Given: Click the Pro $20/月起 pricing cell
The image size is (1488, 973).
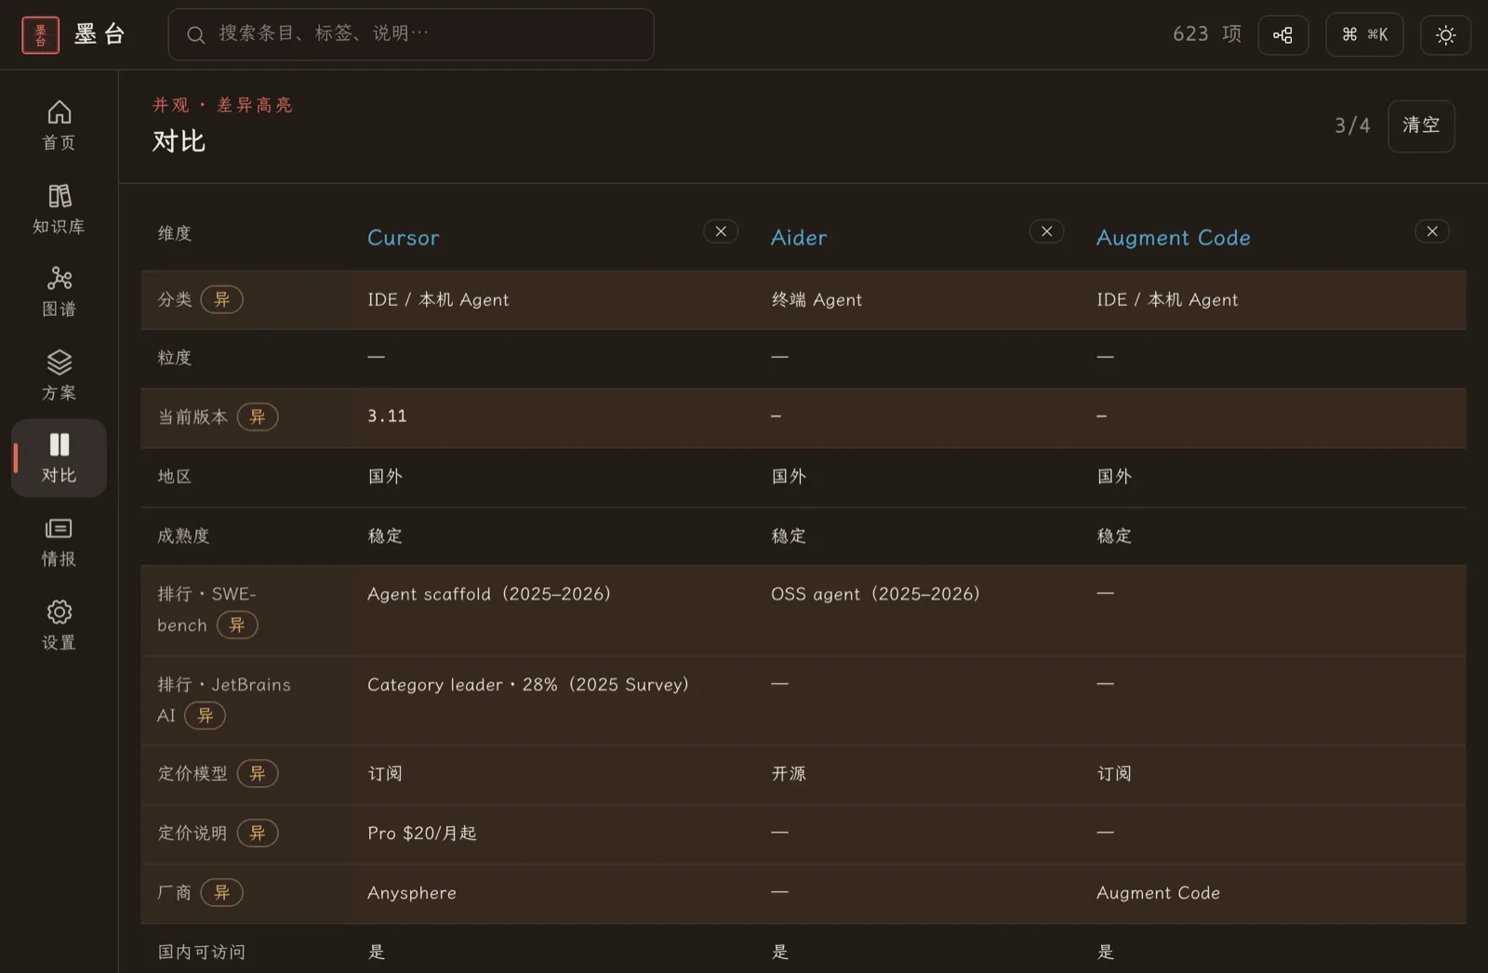Looking at the screenshot, I should click(x=422, y=834).
